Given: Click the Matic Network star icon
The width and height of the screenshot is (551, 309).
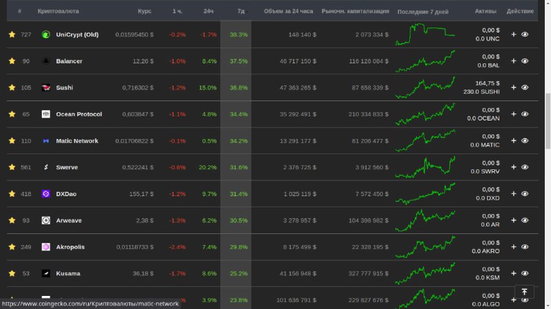Looking at the screenshot, I should coord(12,141).
